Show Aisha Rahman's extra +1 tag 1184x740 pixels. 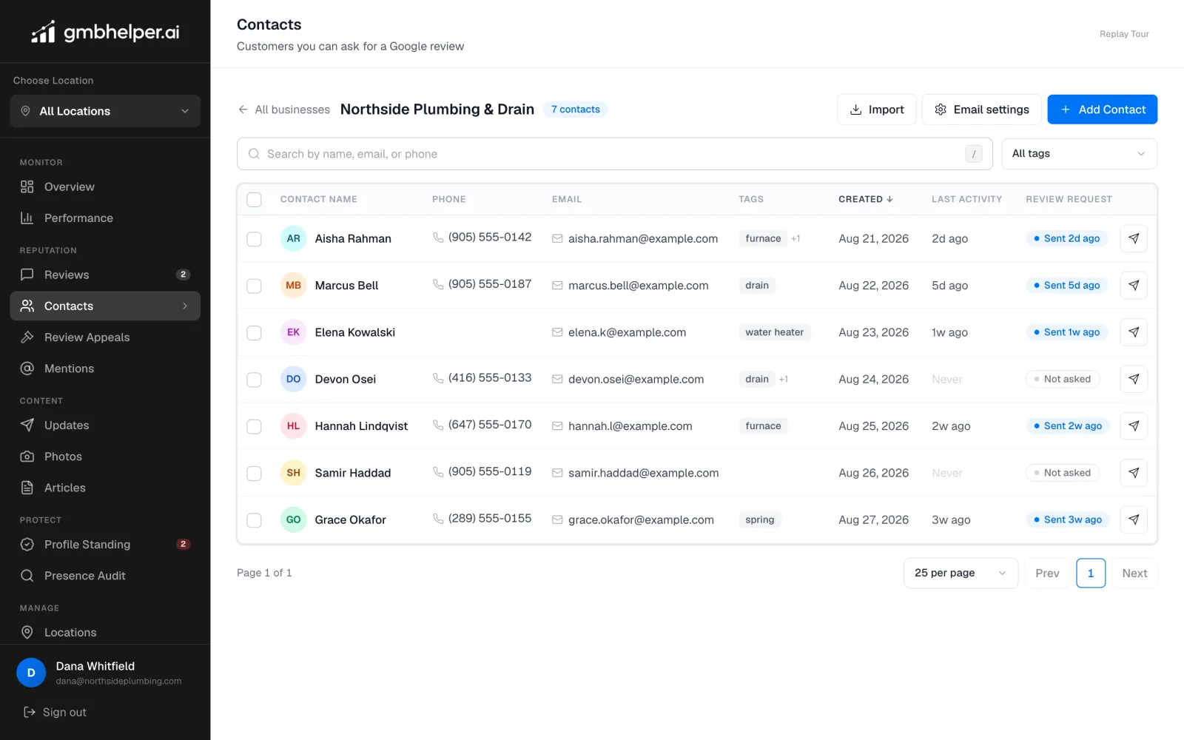click(795, 238)
